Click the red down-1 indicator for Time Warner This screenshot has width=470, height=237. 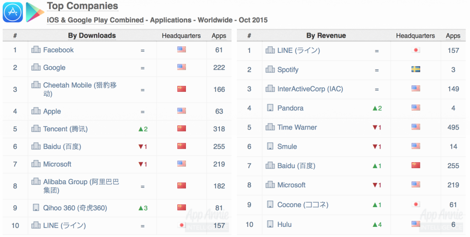377,128
